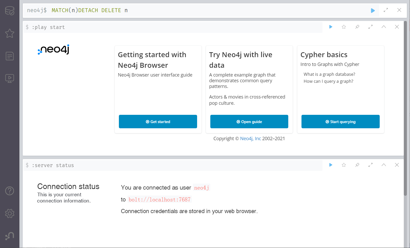The width and height of the screenshot is (410, 248).
Task: Click 'Try Neo4j with live data' heading
Action: [x=241, y=60]
